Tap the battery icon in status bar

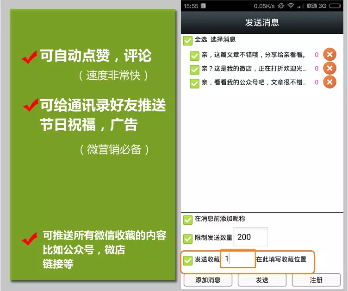click(x=335, y=6)
